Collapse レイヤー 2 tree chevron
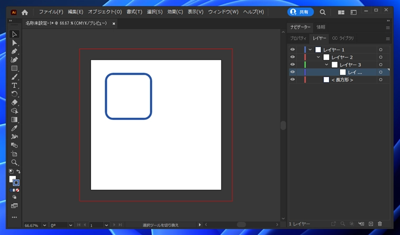The height and width of the screenshot is (235, 400). pyautogui.click(x=318, y=57)
